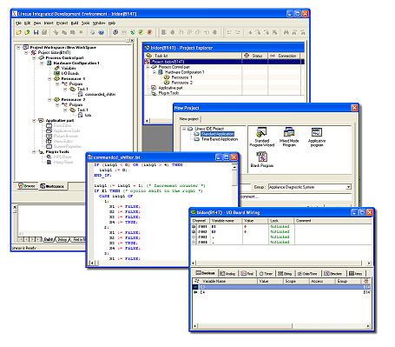Viewport: 395px width, 347px height.
Task: Click the variables list horizontal scrollbar
Action: (281, 326)
